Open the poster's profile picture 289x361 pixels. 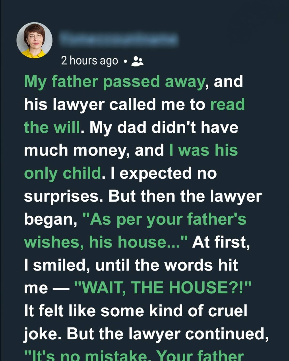click(34, 40)
